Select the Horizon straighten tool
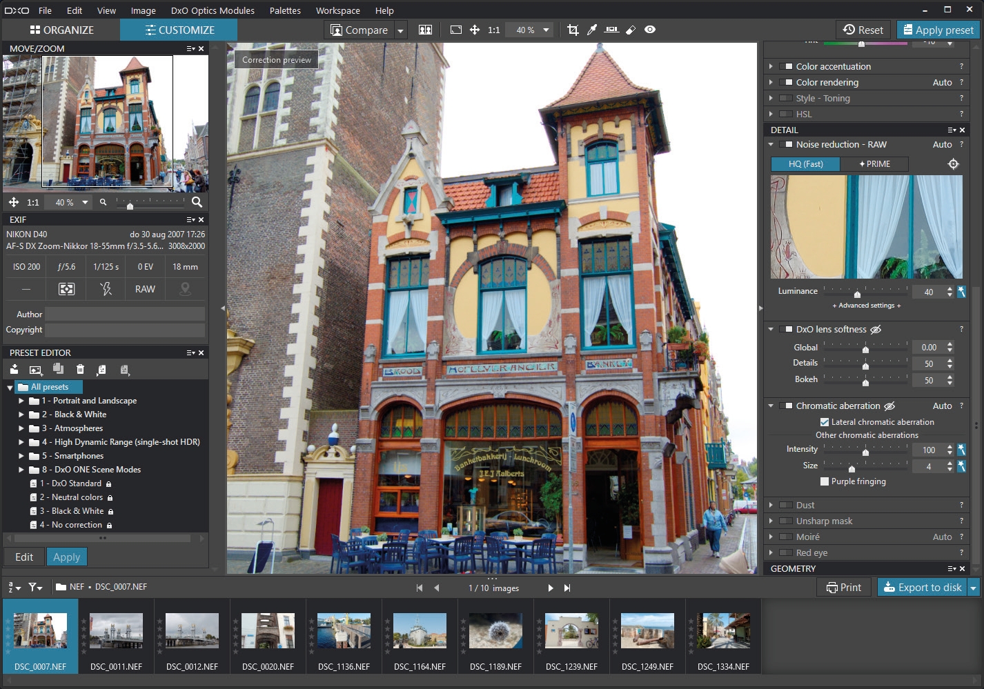 (x=611, y=30)
